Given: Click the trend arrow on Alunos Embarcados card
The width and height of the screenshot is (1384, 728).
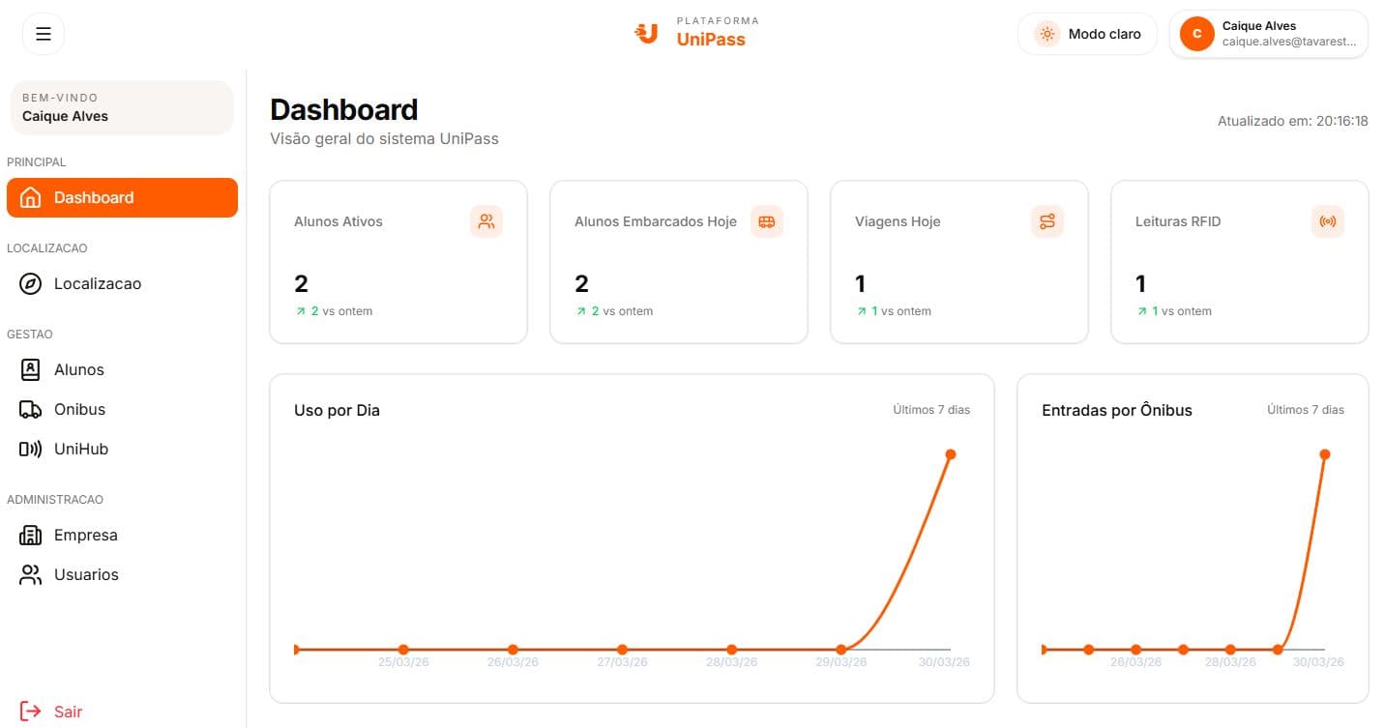Looking at the screenshot, I should (x=581, y=311).
